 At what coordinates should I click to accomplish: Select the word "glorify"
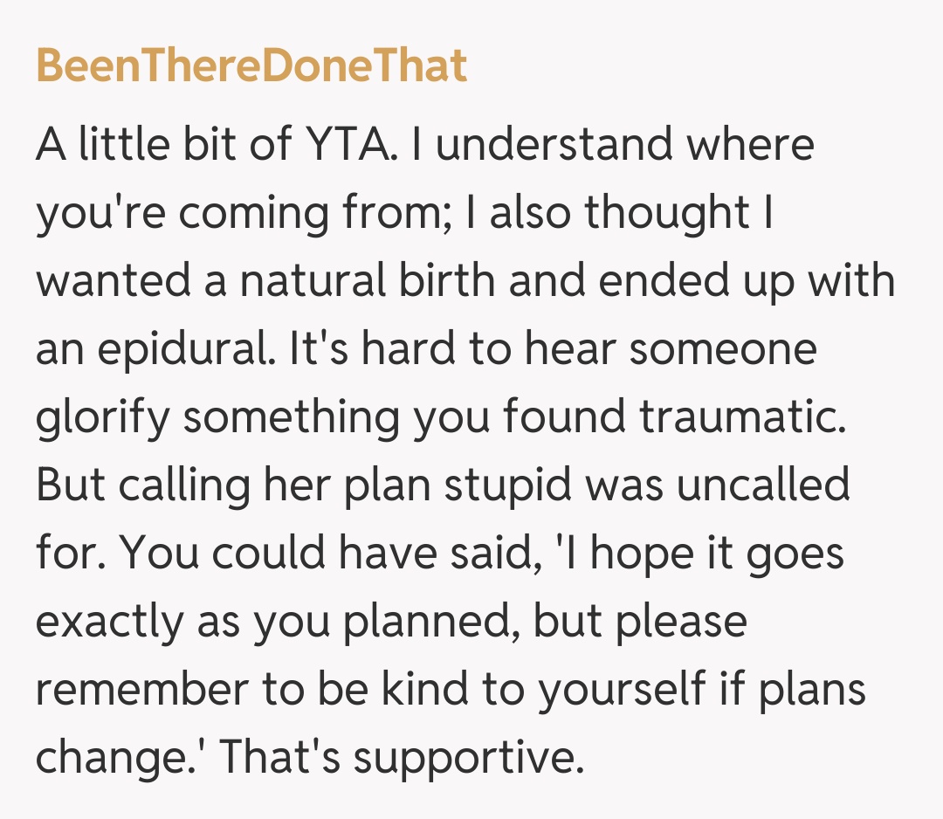[x=100, y=418]
